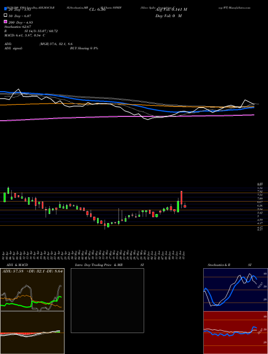Open the empty intraday trading price panel
Image resolution: width=268 pixels, height=354 pixels.
click(107, 300)
